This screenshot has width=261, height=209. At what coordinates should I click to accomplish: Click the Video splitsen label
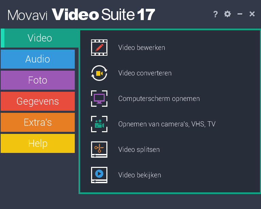coord(139,150)
